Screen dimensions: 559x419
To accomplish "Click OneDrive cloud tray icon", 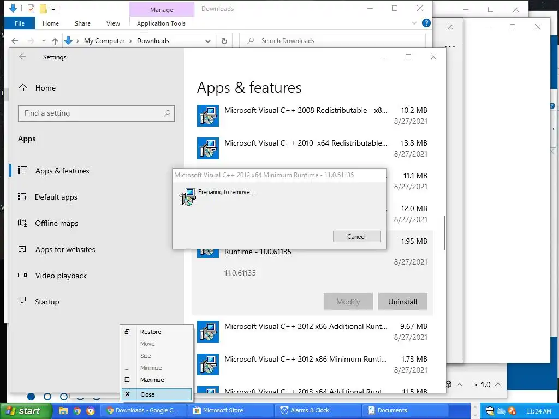I will click(x=501, y=411).
